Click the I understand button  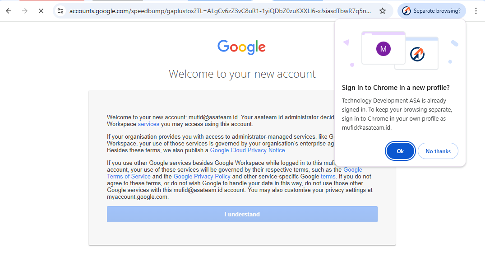pos(242,214)
